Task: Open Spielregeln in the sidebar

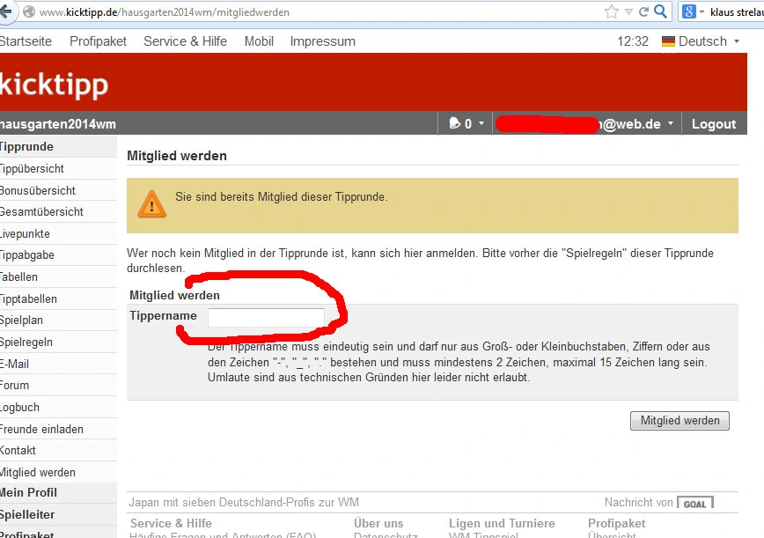Action: 26,343
